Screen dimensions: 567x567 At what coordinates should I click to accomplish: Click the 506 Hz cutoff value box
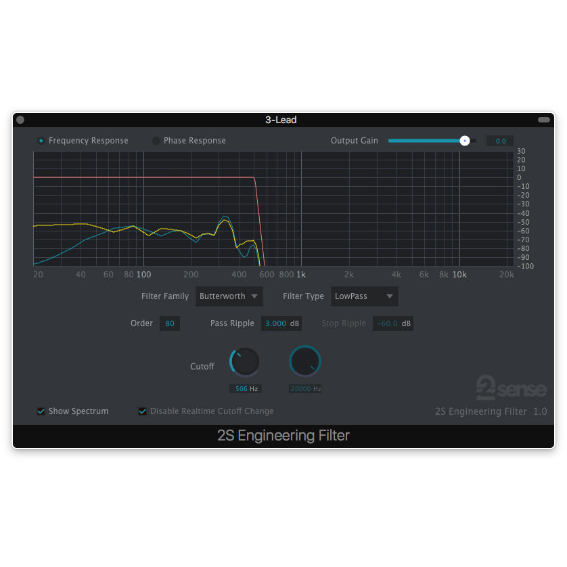(245, 389)
